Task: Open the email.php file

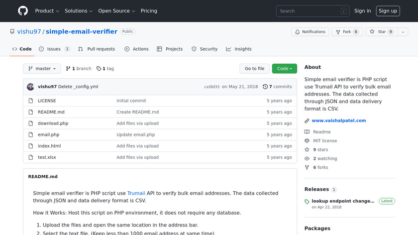Action: (49, 135)
